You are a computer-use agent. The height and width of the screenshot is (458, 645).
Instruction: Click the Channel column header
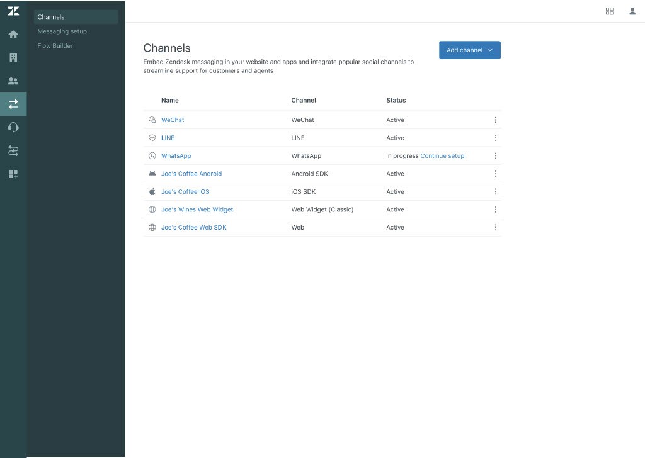click(x=304, y=100)
